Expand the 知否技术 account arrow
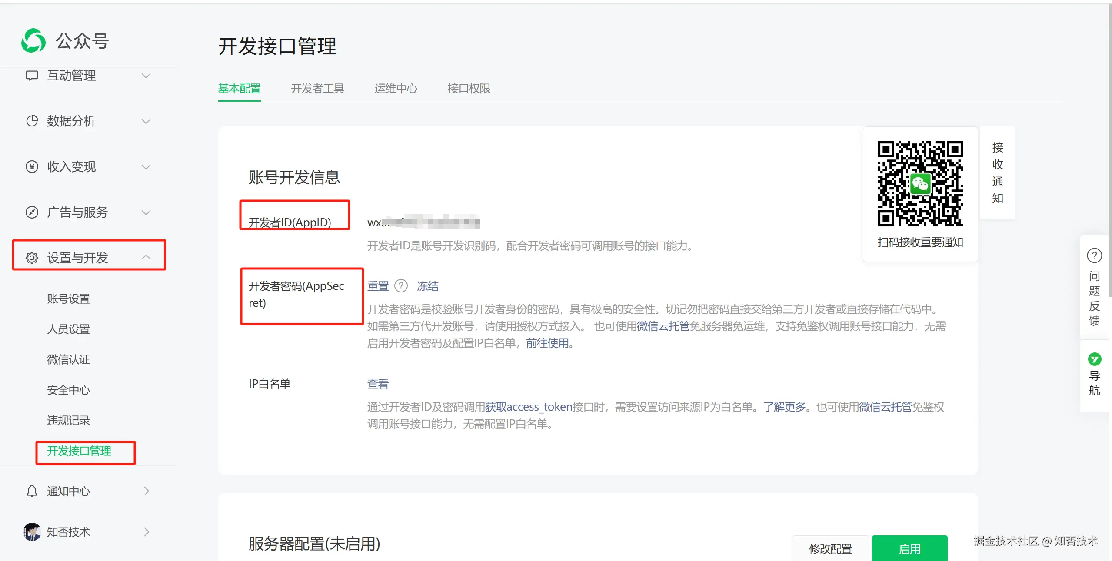 146,532
